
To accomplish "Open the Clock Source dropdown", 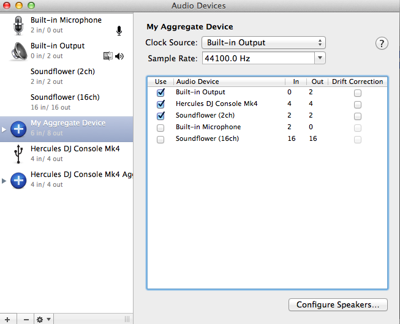I will (263, 43).
